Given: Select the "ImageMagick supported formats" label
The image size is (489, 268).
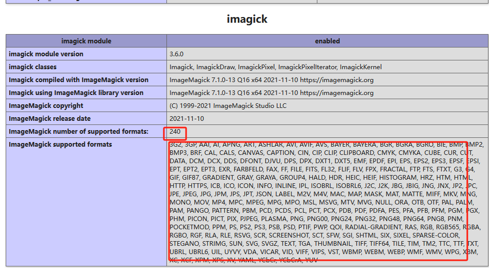Looking at the screenshot, I should tap(60, 144).
